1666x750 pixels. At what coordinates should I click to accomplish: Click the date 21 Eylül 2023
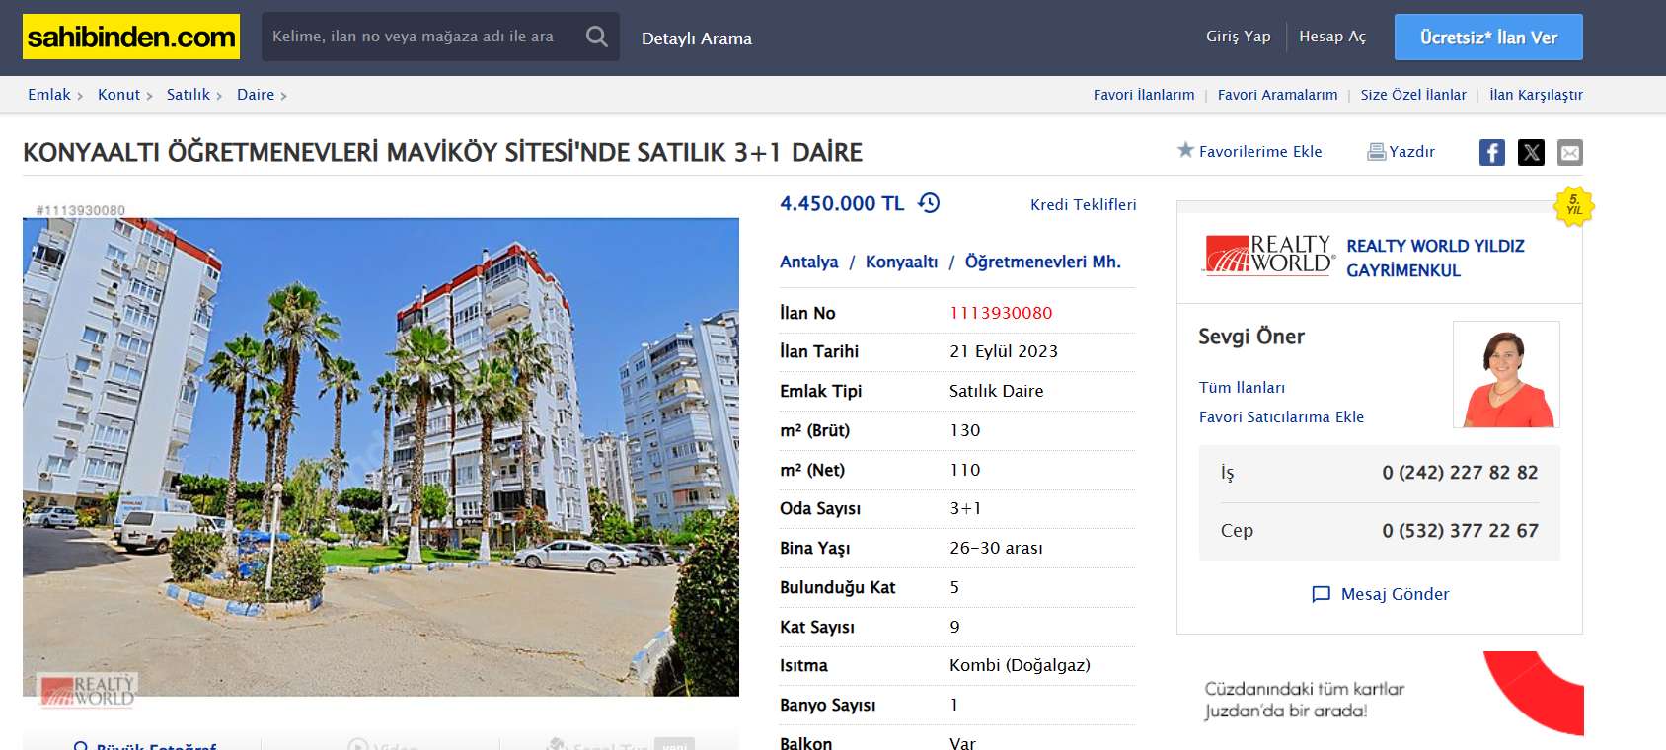click(1004, 351)
